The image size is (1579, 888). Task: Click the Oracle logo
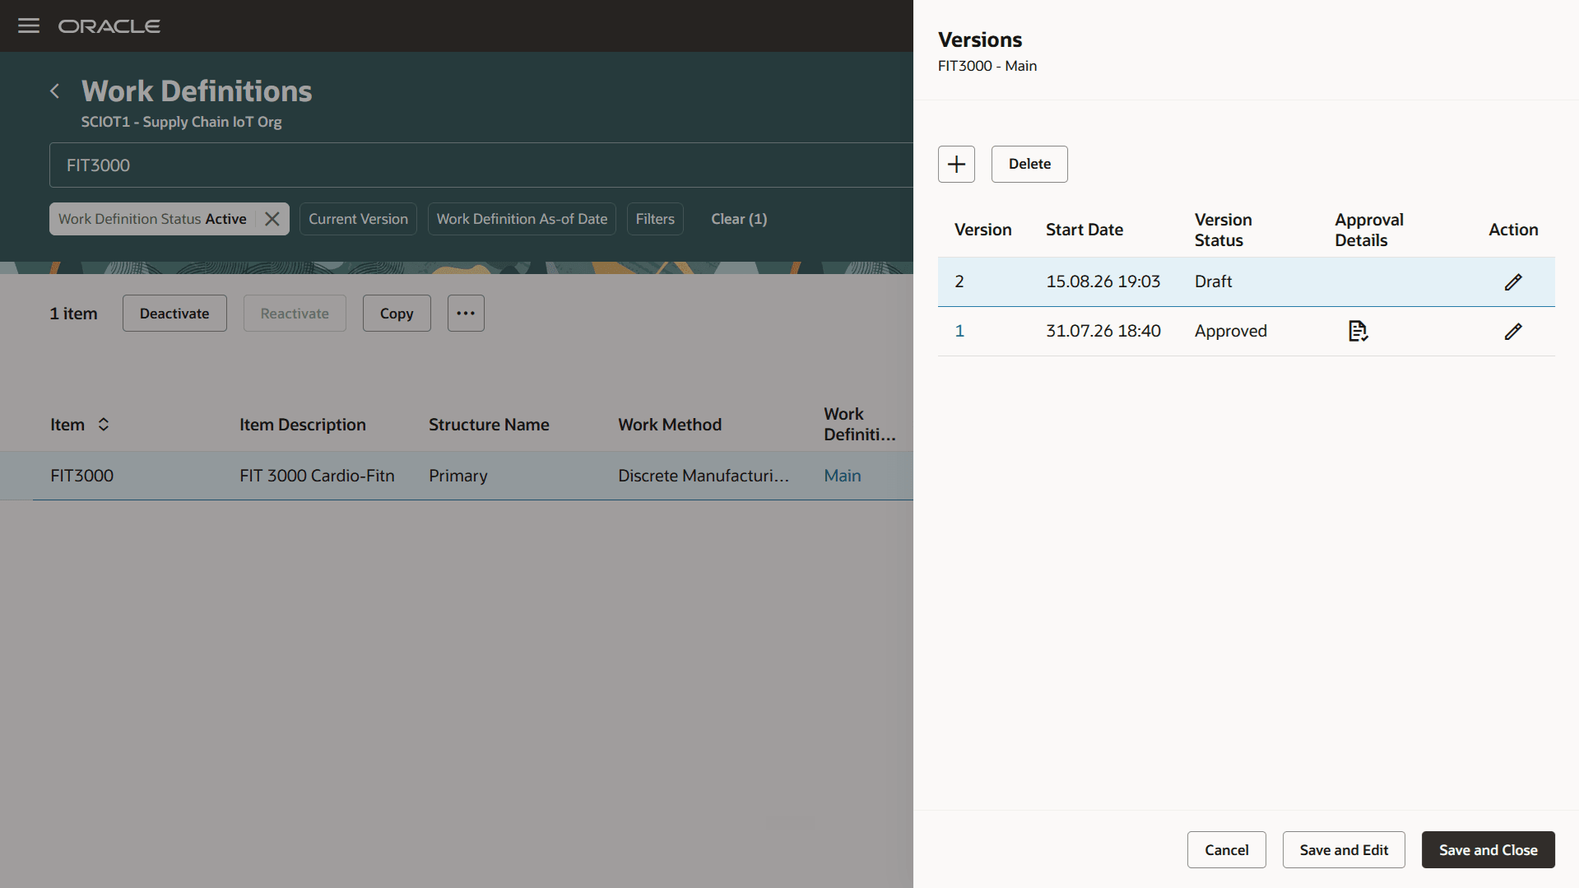[x=109, y=26]
